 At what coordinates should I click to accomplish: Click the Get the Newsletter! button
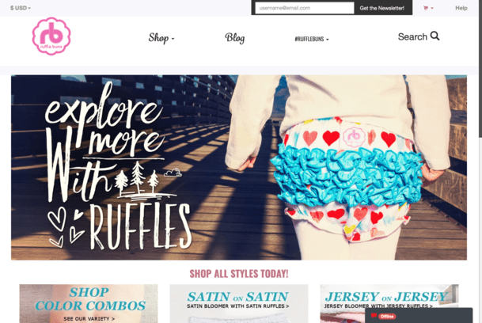click(x=381, y=8)
